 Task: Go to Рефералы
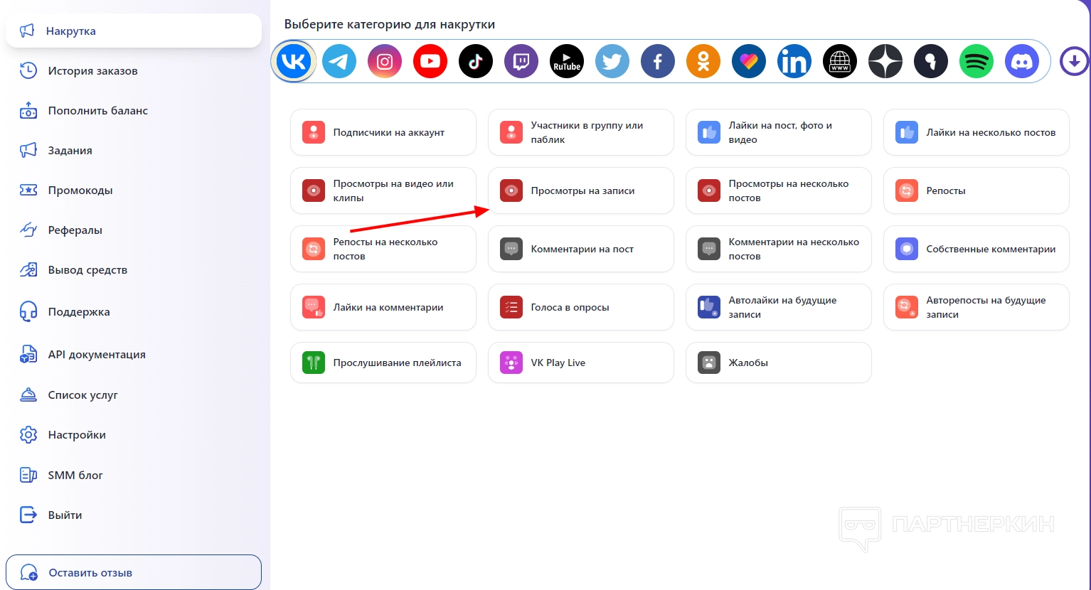pos(134,230)
